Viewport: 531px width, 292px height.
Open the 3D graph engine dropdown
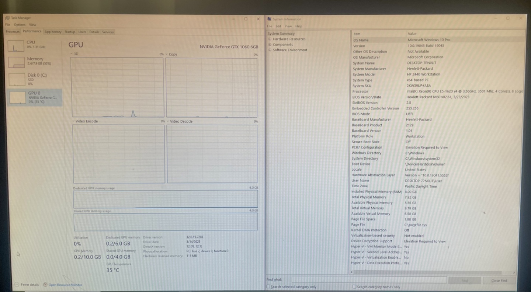[72, 54]
